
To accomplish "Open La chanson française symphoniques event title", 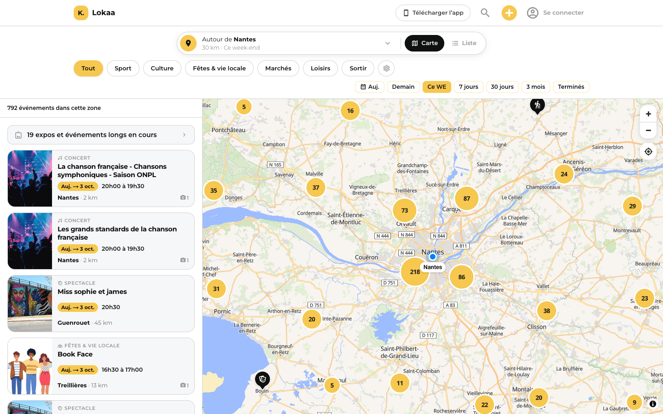I will tap(112, 171).
